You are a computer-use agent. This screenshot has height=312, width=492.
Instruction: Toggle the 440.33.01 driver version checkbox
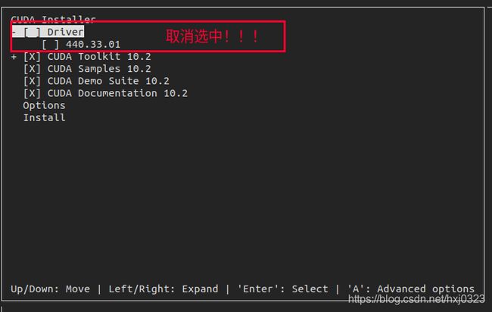[x=50, y=44]
